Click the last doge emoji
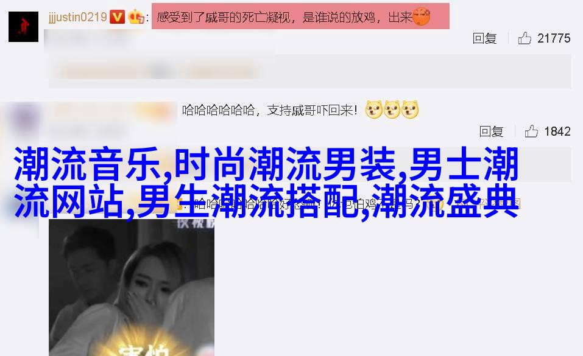This screenshot has width=583, height=356. [410, 110]
